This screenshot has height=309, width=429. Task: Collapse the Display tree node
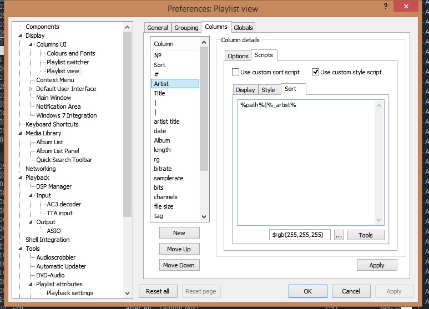click(x=21, y=36)
